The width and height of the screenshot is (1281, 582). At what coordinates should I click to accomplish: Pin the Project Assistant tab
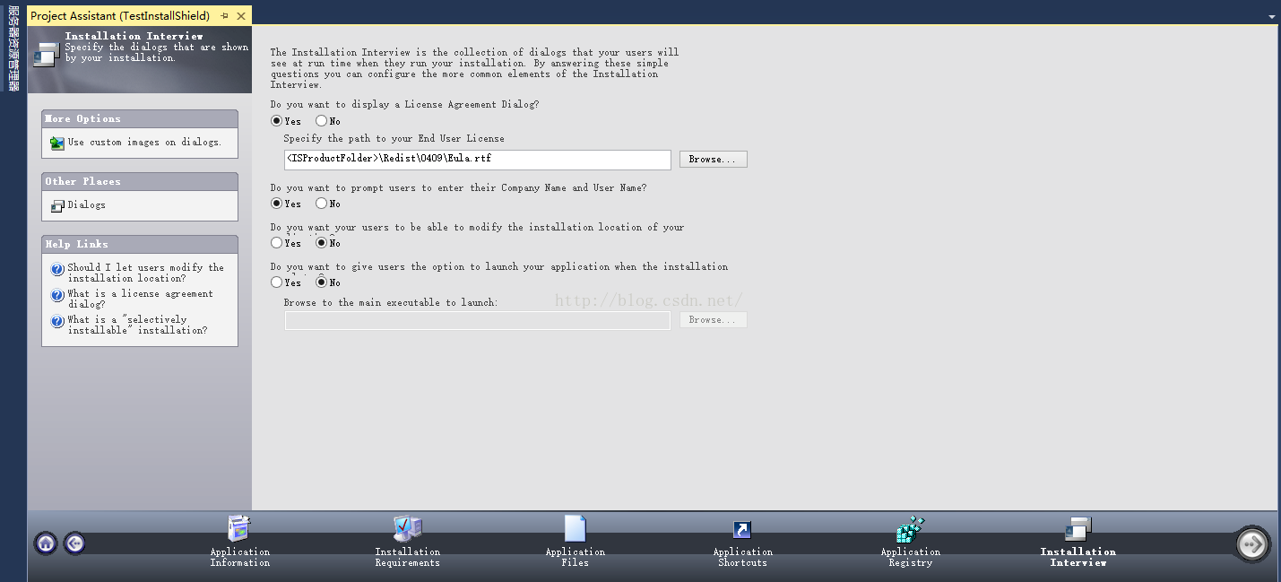pos(224,16)
